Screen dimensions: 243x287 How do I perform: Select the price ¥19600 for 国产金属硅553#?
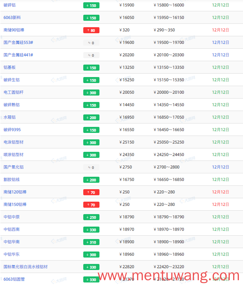point(127,42)
